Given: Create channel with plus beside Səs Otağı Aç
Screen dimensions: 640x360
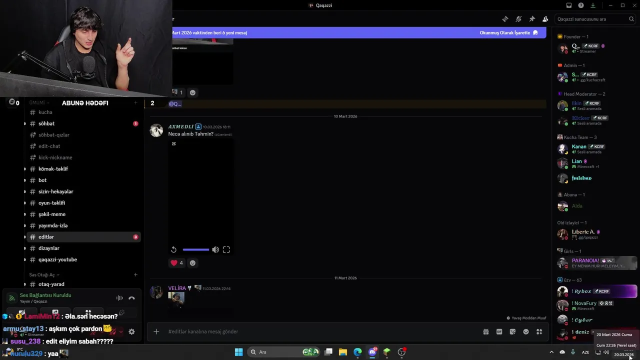Looking at the screenshot, I should [135, 274].
